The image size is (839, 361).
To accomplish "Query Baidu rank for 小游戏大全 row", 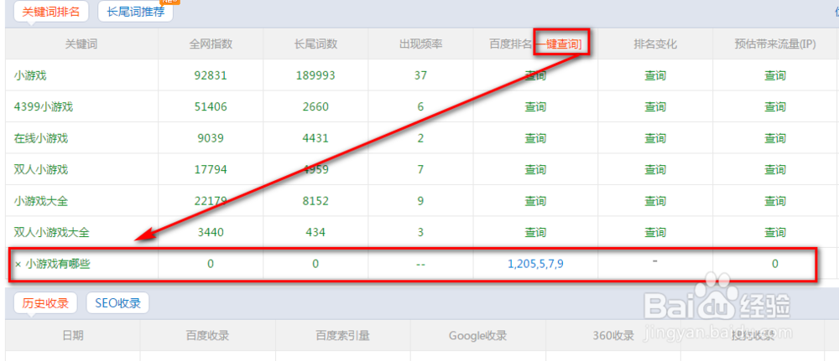I will (535, 201).
